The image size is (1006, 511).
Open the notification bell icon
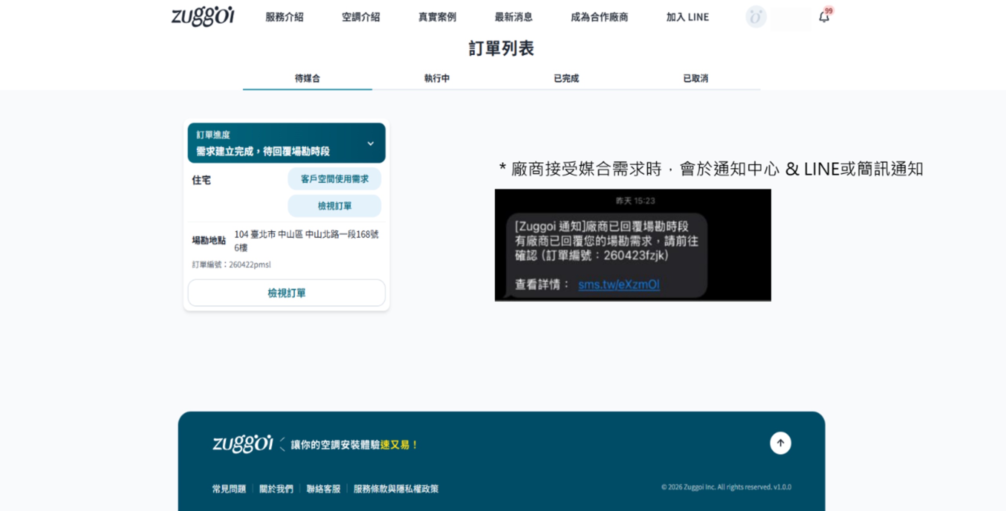click(x=824, y=17)
